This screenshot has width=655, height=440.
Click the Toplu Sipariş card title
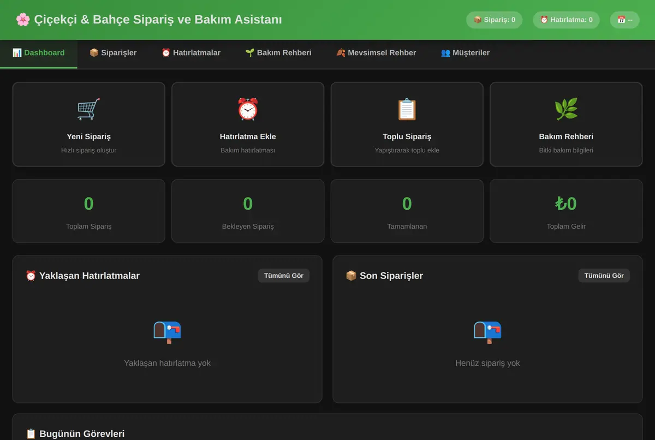click(x=407, y=136)
